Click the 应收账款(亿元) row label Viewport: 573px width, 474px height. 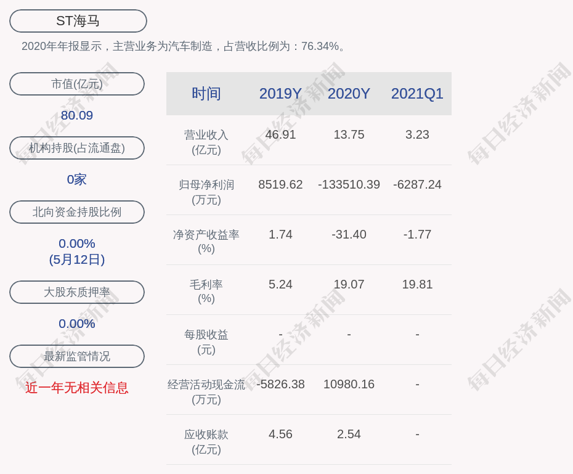click(206, 442)
